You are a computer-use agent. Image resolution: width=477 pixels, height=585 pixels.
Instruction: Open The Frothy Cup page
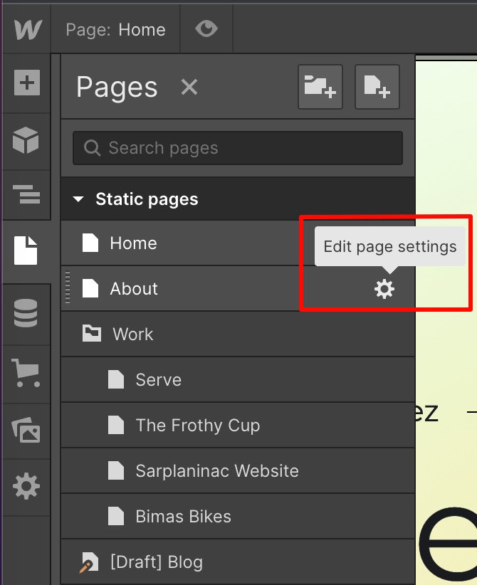point(238,426)
